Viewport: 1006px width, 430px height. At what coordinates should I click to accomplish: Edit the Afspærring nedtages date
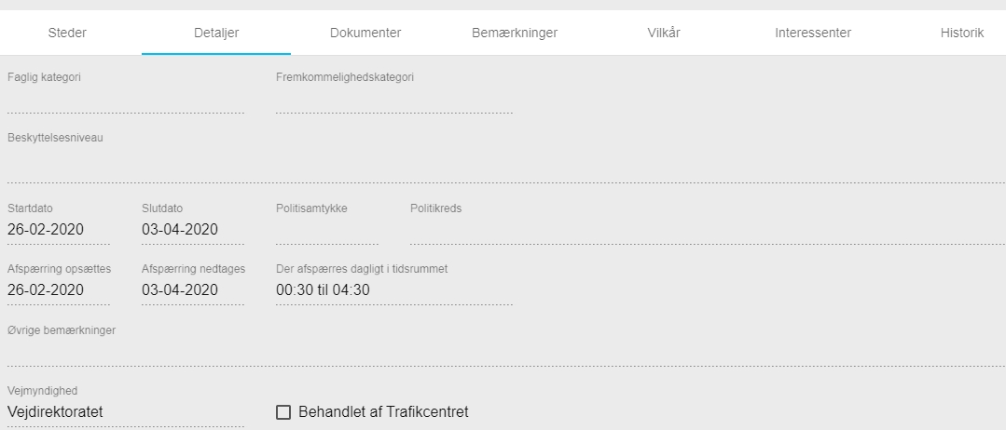(192, 290)
